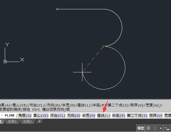Click 放弃(U) undo option

[x=156, y=115]
